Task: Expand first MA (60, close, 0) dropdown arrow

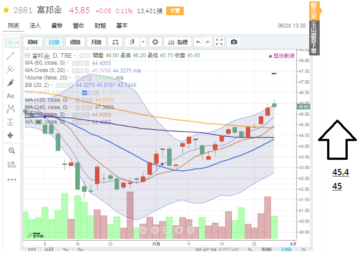Action: (x=67, y=63)
